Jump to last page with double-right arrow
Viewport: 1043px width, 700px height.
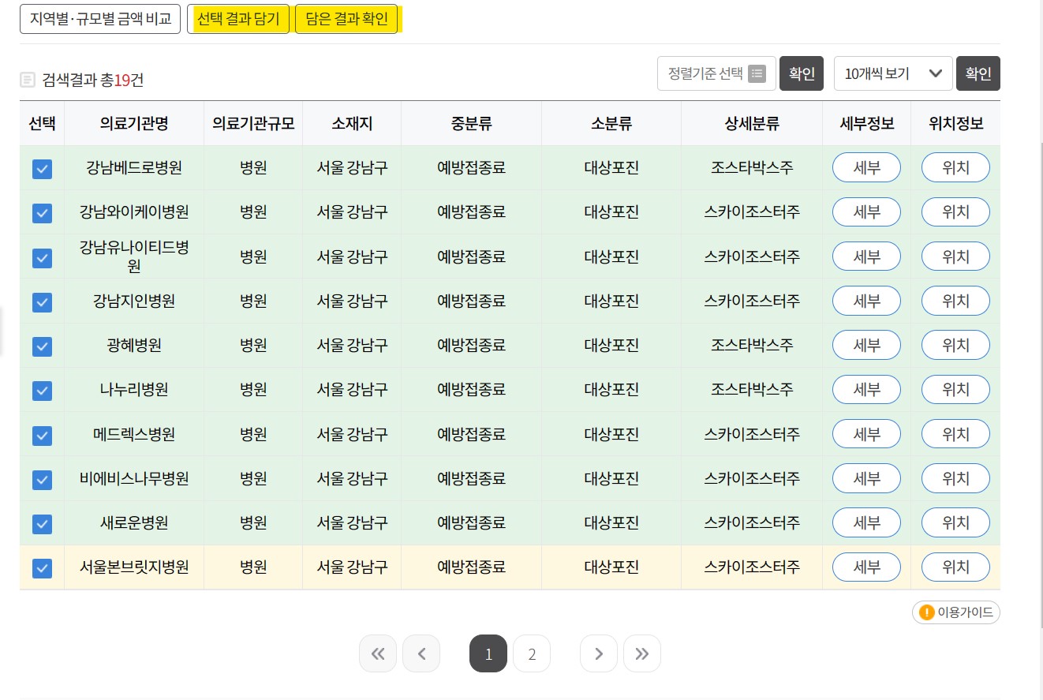[641, 653]
